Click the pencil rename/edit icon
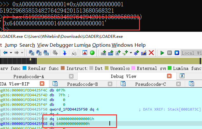The height and width of the screenshot is (129, 202). [144, 53]
